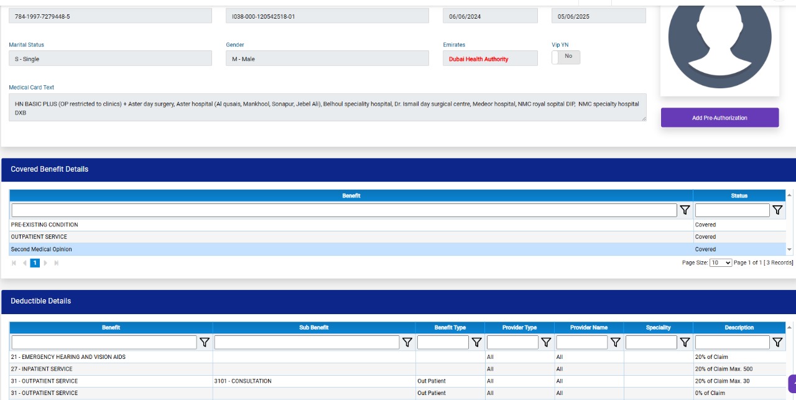This screenshot has width=796, height=400.
Task: Open Speciality column filter icon
Action: 685,342
